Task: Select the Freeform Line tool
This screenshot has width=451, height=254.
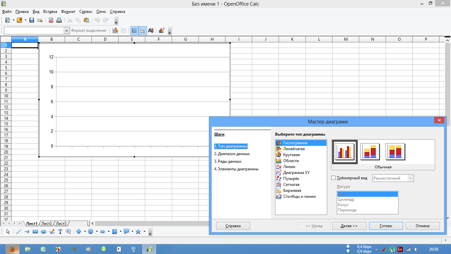Action: [x=52, y=231]
